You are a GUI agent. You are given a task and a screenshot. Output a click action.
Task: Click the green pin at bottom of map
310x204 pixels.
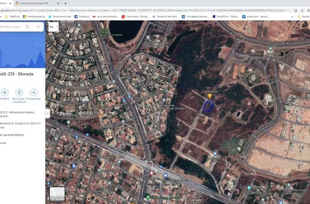point(148,197)
